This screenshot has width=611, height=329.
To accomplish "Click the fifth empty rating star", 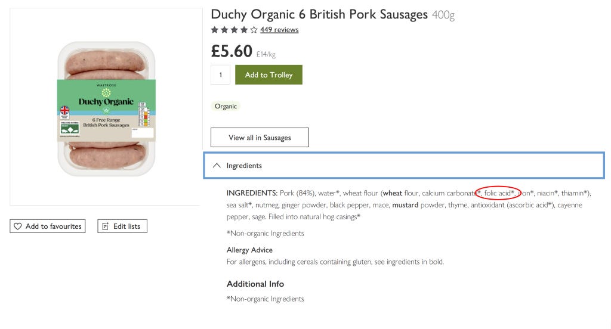I will pyautogui.click(x=254, y=30).
